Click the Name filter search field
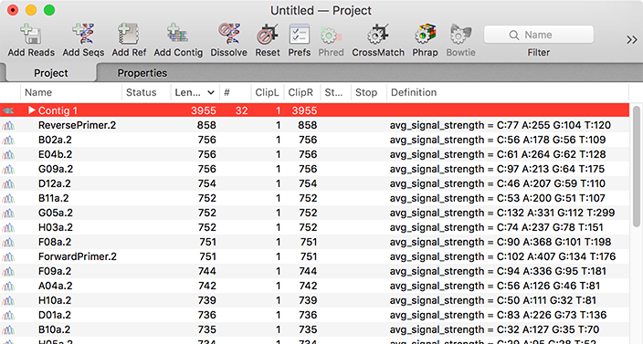 tap(539, 35)
